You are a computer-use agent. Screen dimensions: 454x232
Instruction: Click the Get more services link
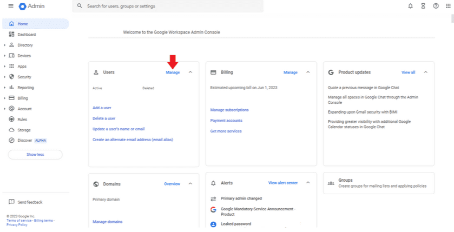coord(226,131)
